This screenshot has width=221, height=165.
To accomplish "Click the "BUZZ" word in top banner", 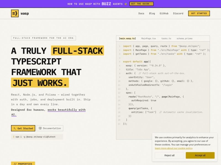I will (106, 4).
